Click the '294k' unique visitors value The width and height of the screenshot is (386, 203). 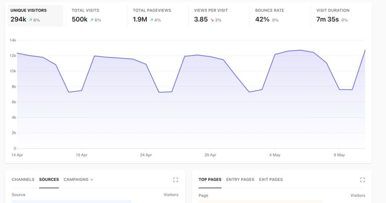click(x=18, y=20)
